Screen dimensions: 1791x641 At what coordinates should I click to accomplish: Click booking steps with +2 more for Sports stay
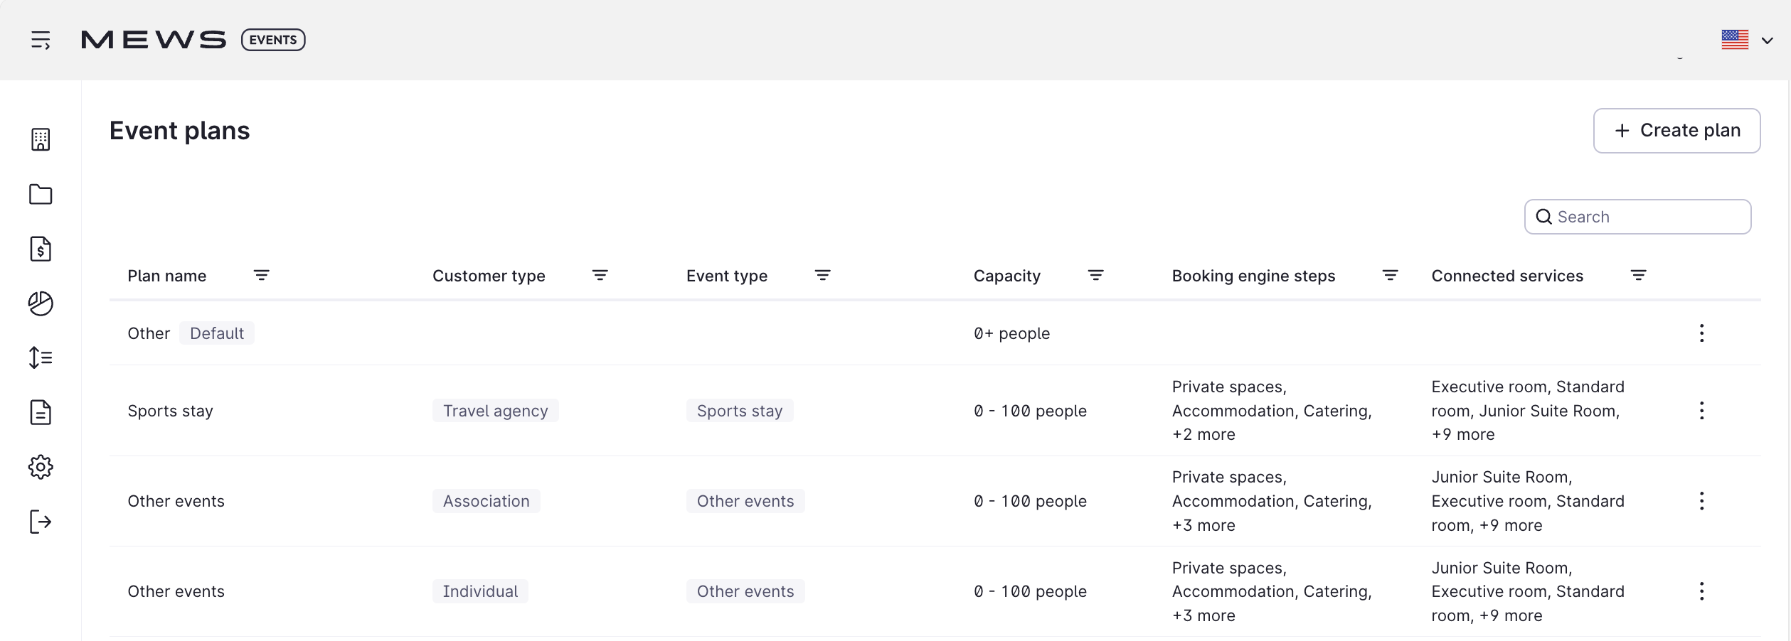pos(1272,411)
